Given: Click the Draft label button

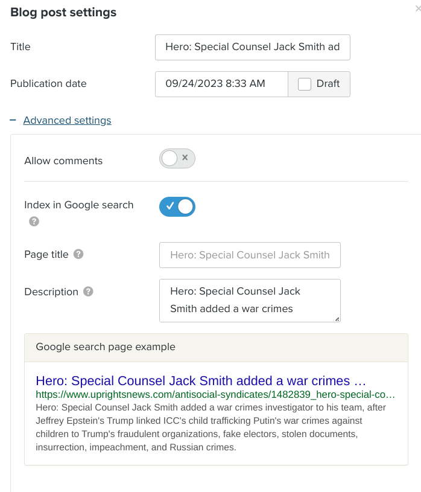Looking at the screenshot, I should pos(328,84).
